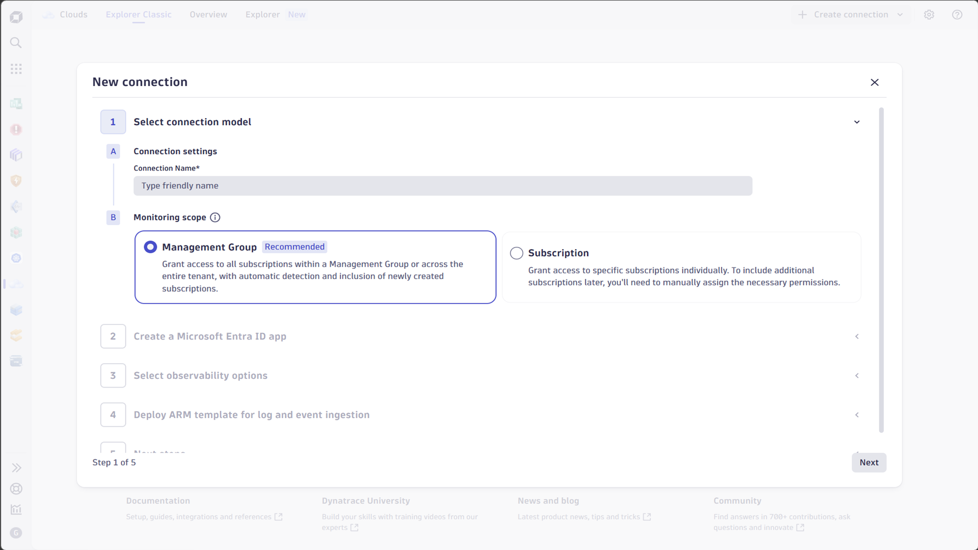The height and width of the screenshot is (550, 978).
Task: Switch to the Explorer New tab
Action: pos(276,15)
